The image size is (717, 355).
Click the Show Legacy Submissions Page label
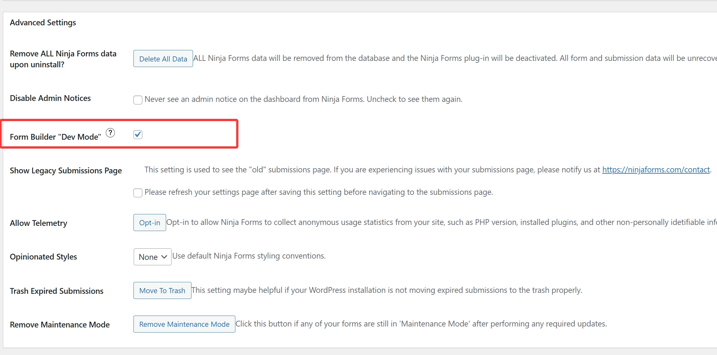coord(66,171)
